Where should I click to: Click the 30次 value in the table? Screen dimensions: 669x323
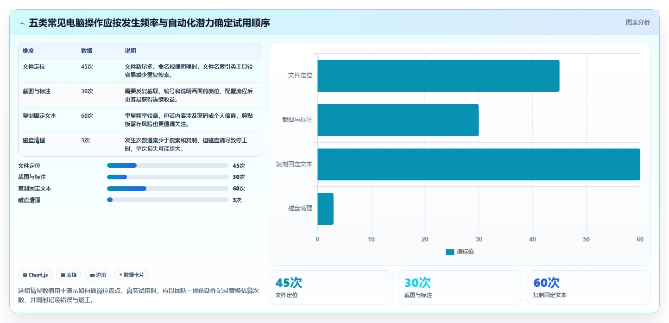pos(87,91)
